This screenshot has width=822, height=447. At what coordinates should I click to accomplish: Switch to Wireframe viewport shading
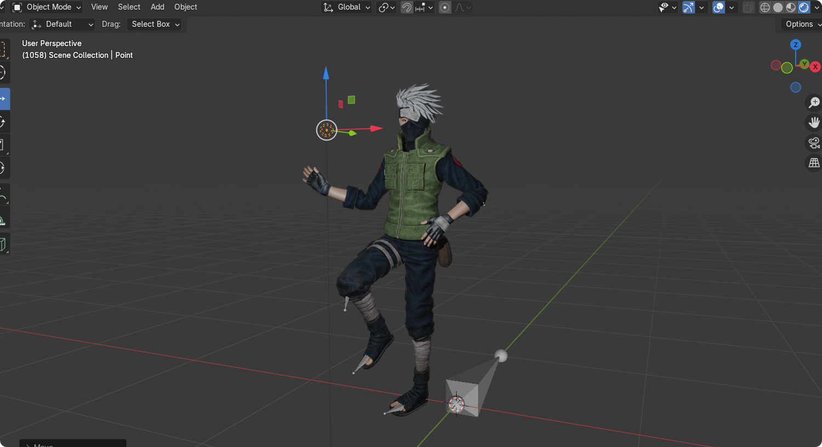click(765, 8)
